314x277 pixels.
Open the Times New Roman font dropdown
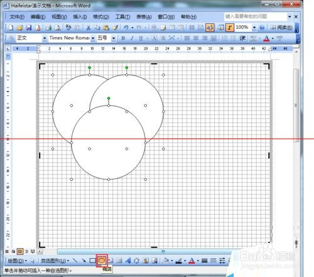pyautogui.click(x=93, y=38)
